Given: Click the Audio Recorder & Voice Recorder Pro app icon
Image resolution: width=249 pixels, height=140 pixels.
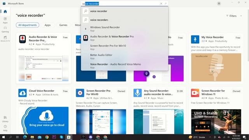Looking at the screenshot, I should tap(23, 39).
